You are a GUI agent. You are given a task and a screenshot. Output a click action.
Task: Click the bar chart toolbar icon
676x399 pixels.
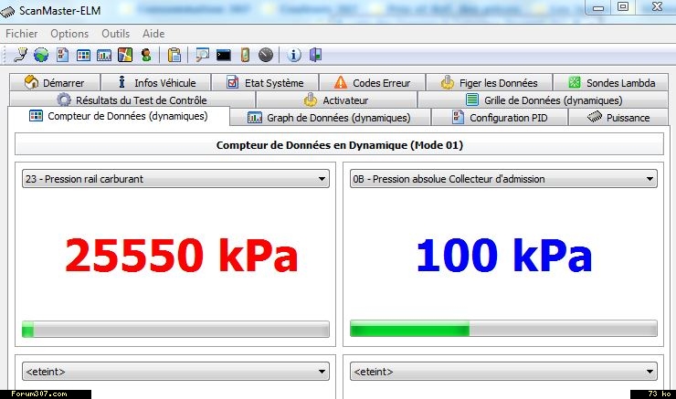click(104, 55)
